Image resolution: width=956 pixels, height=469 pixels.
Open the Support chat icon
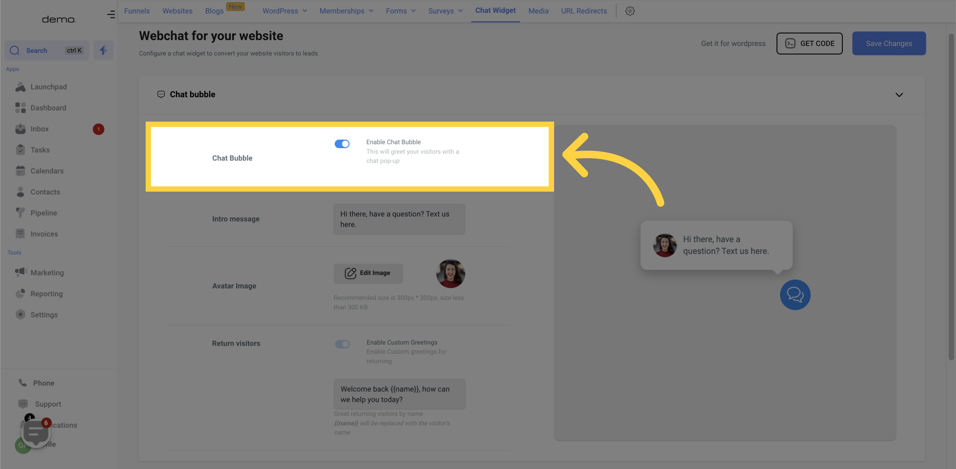tap(23, 404)
